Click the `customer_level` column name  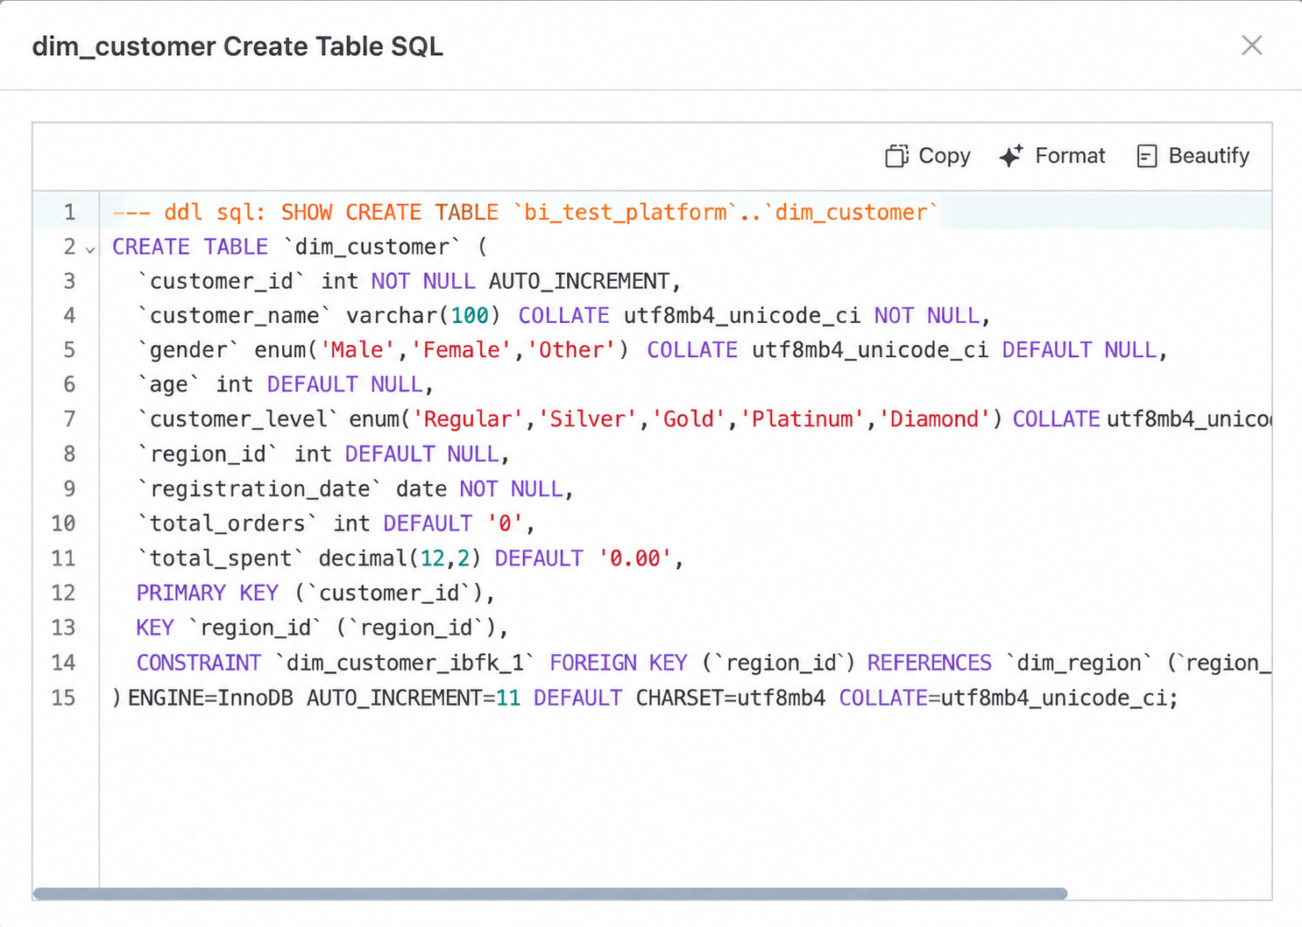point(237,419)
